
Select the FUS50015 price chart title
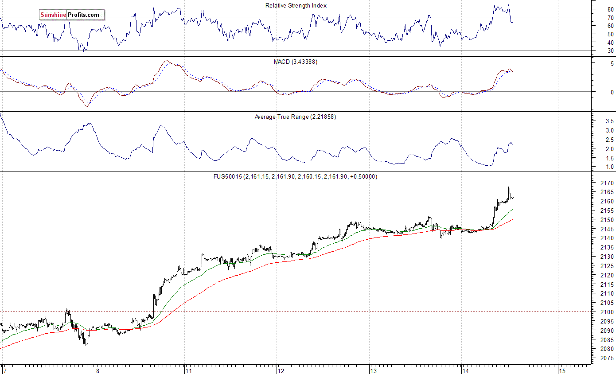(295, 176)
